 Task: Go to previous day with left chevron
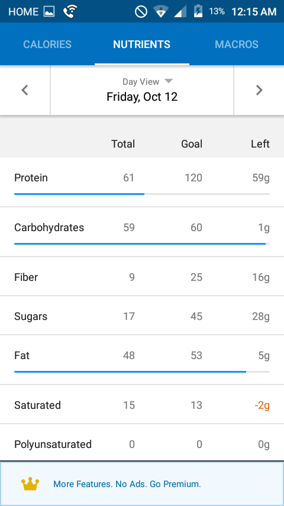[x=25, y=90]
